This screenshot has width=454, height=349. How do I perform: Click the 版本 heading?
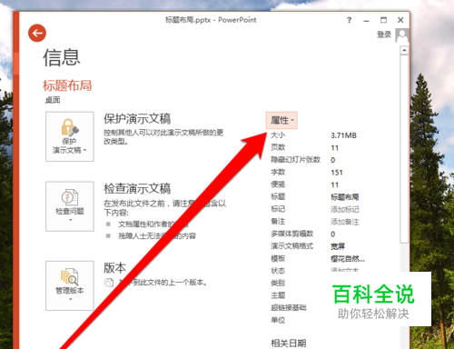tap(114, 268)
